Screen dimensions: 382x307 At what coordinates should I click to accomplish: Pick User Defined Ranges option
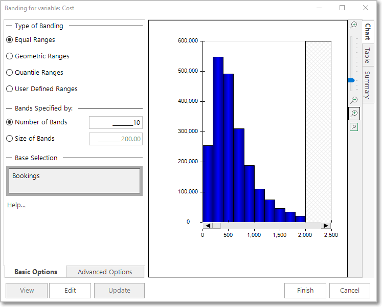pos(9,89)
